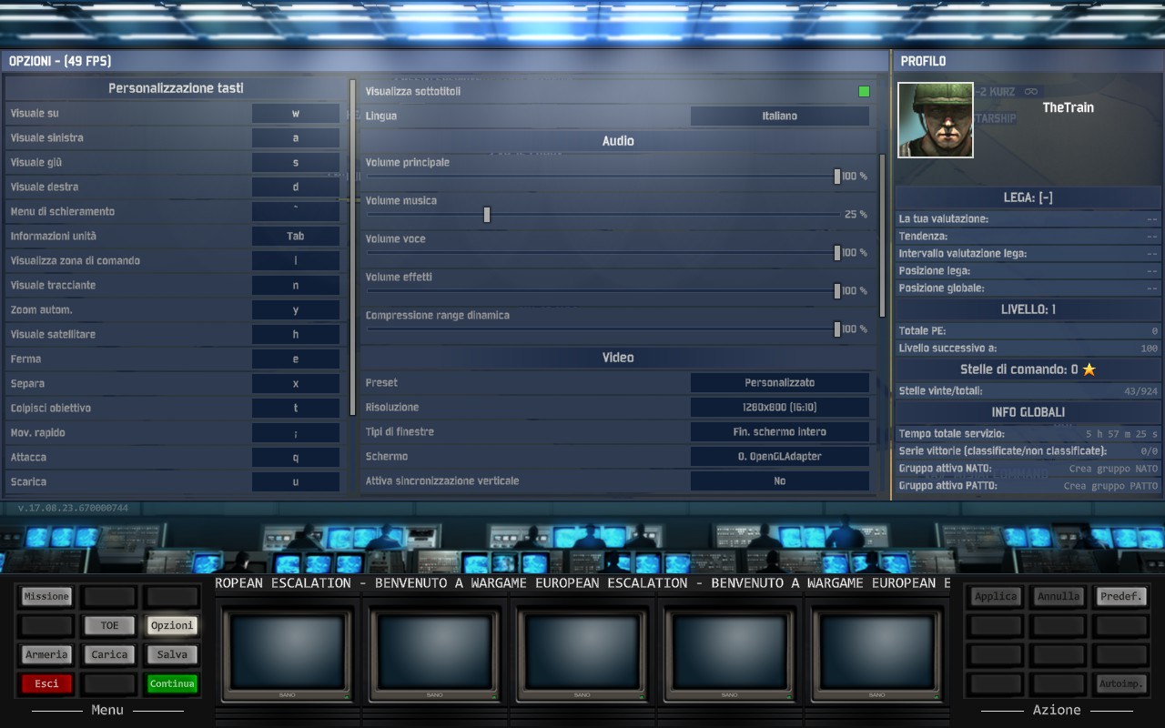This screenshot has width=1165, height=728.
Task: Click the LIVELLO: 1 header
Action: click(1028, 309)
